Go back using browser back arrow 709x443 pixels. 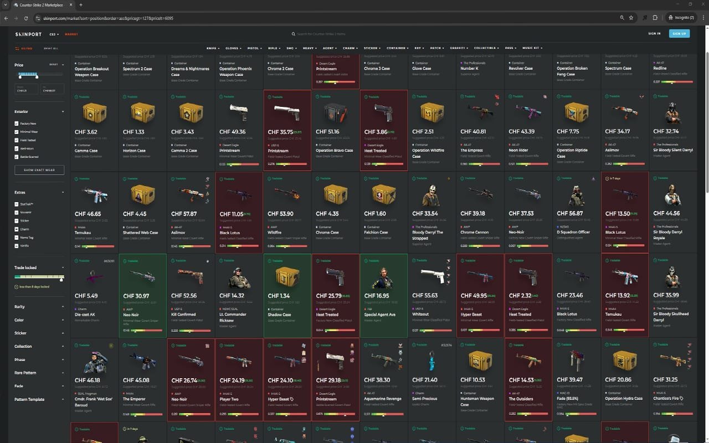click(7, 18)
